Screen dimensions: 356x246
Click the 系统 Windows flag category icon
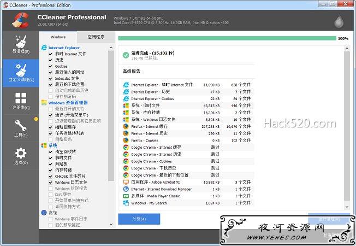[44, 145]
